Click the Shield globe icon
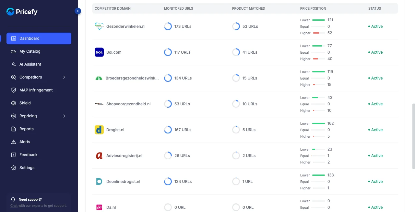The width and height of the screenshot is (415, 212). (14, 103)
